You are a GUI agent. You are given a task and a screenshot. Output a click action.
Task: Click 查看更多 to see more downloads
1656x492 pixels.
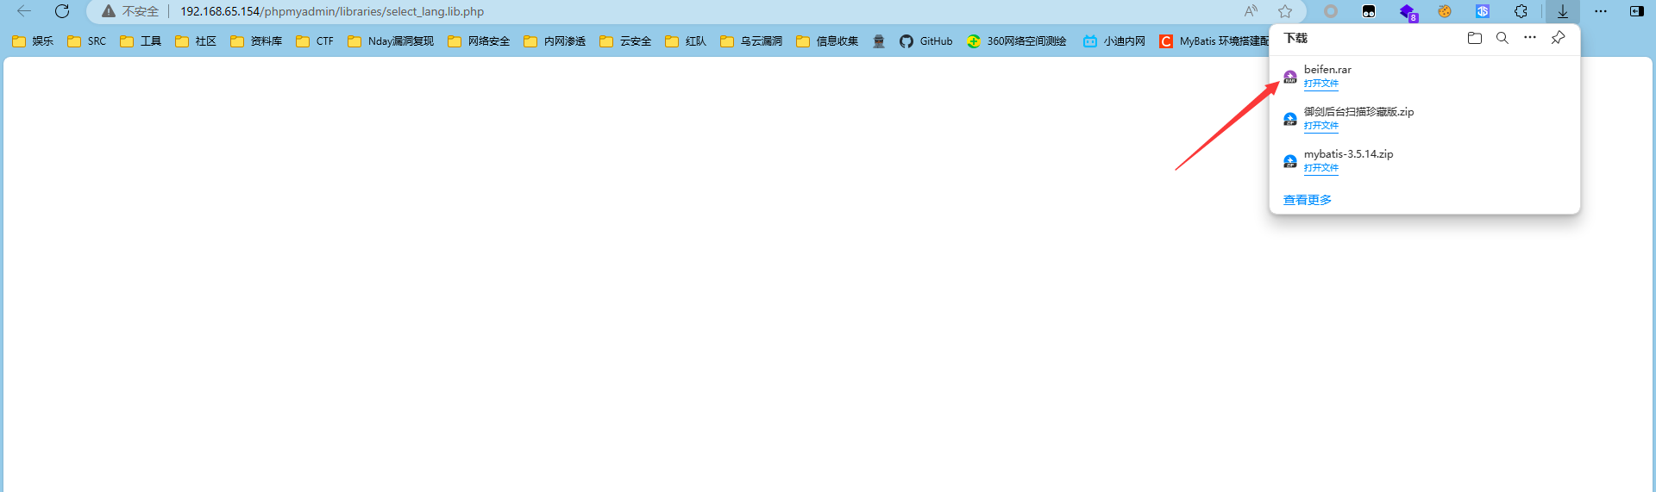click(x=1307, y=200)
